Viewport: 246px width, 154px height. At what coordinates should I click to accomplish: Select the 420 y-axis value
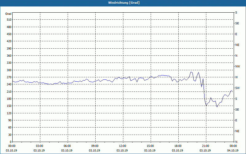[9, 41]
